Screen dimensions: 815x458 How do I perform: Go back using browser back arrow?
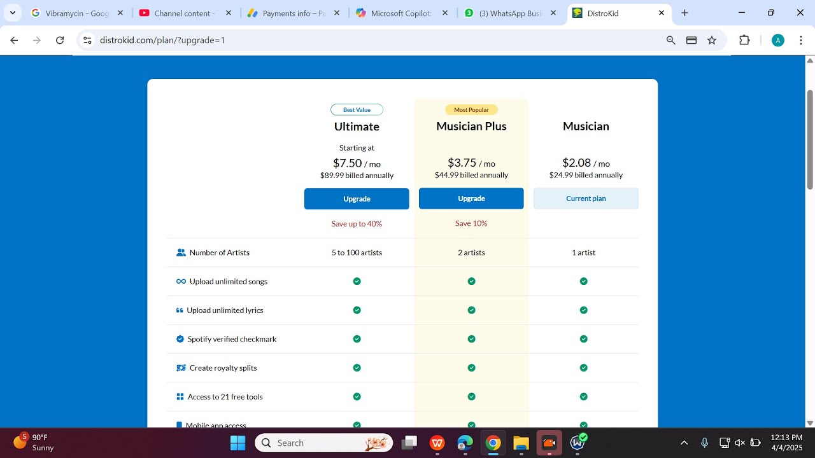[x=14, y=40]
